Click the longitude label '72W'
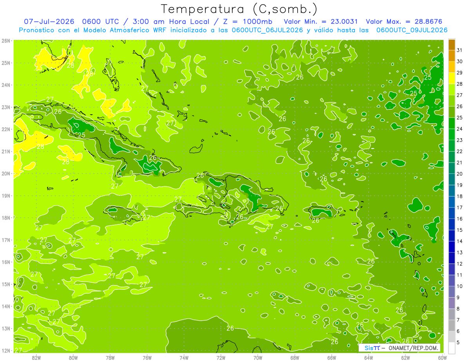 pyautogui.click(x=221, y=358)
